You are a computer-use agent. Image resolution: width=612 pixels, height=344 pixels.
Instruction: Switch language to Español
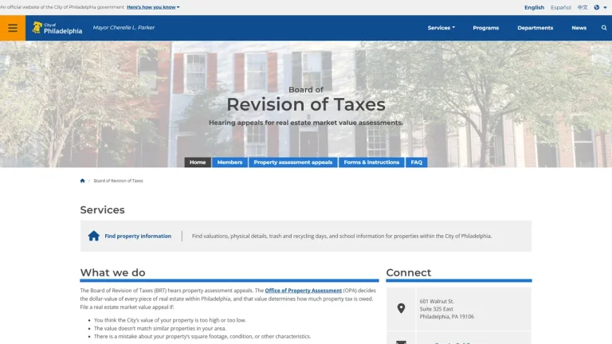(560, 7)
